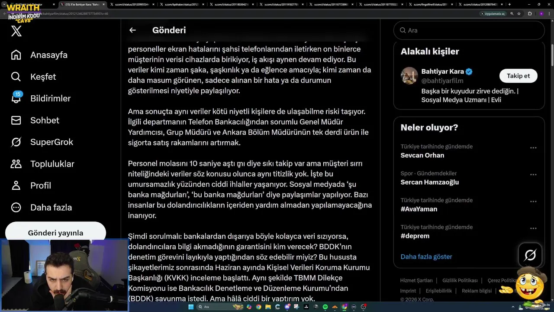Click the magnifier icon in Ara box
This screenshot has width=554, height=312.
pos(403,30)
